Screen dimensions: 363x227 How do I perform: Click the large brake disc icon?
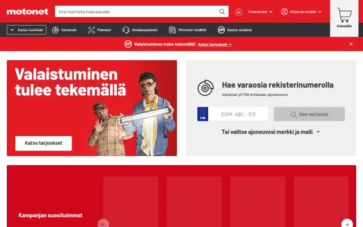[x=205, y=88]
